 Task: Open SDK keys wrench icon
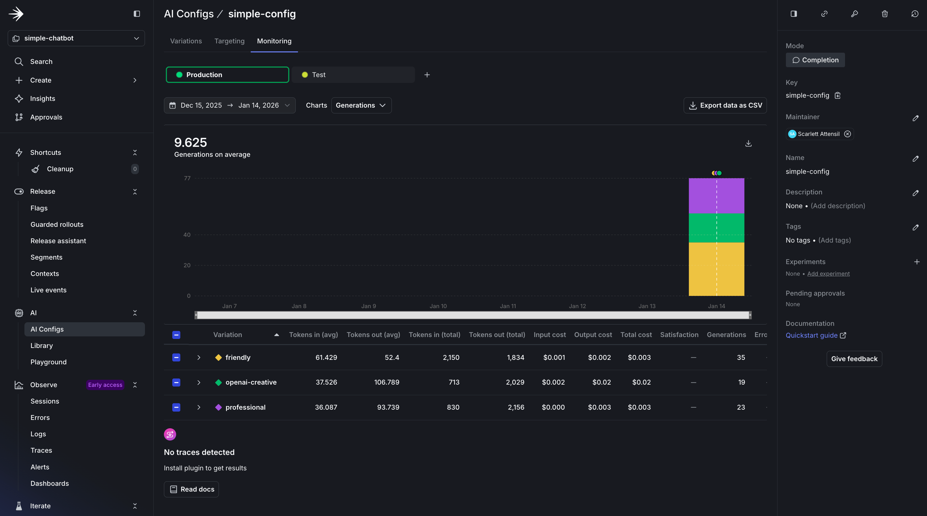pyautogui.click(x=854, y=14)
